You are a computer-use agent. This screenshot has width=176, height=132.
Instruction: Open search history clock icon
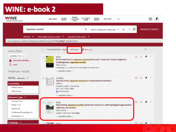[x=150, y=19]
